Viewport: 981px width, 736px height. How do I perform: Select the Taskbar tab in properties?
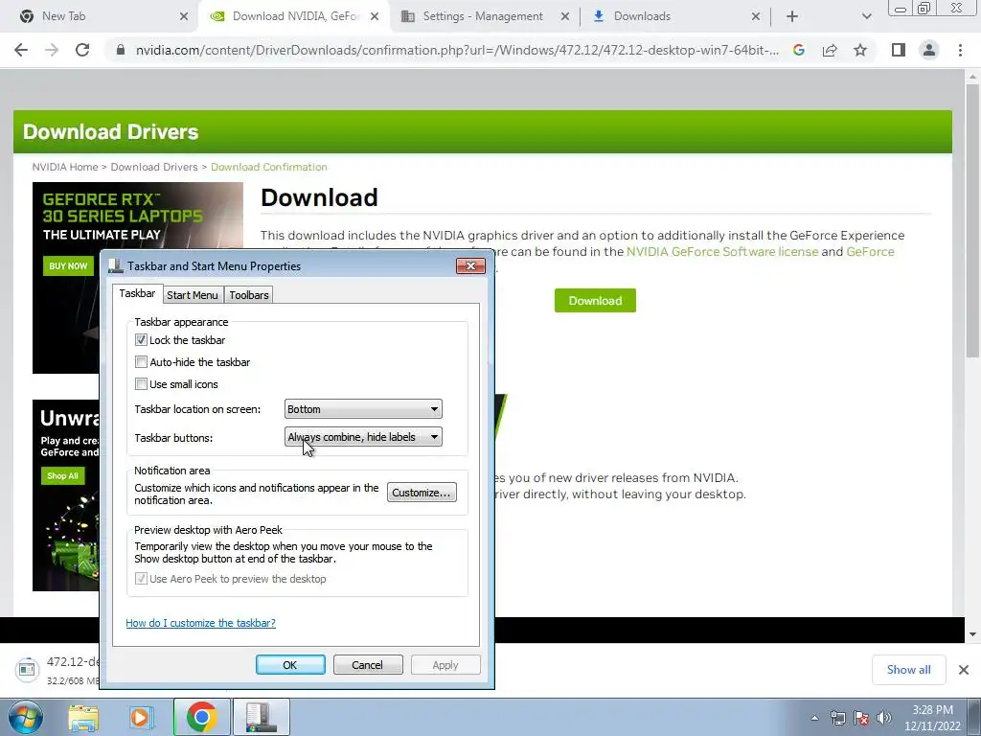click(137, 293)
